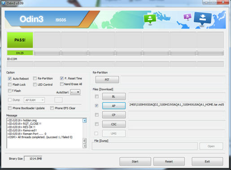Click the Start button
231x170 pixels.
pos(135,161)
